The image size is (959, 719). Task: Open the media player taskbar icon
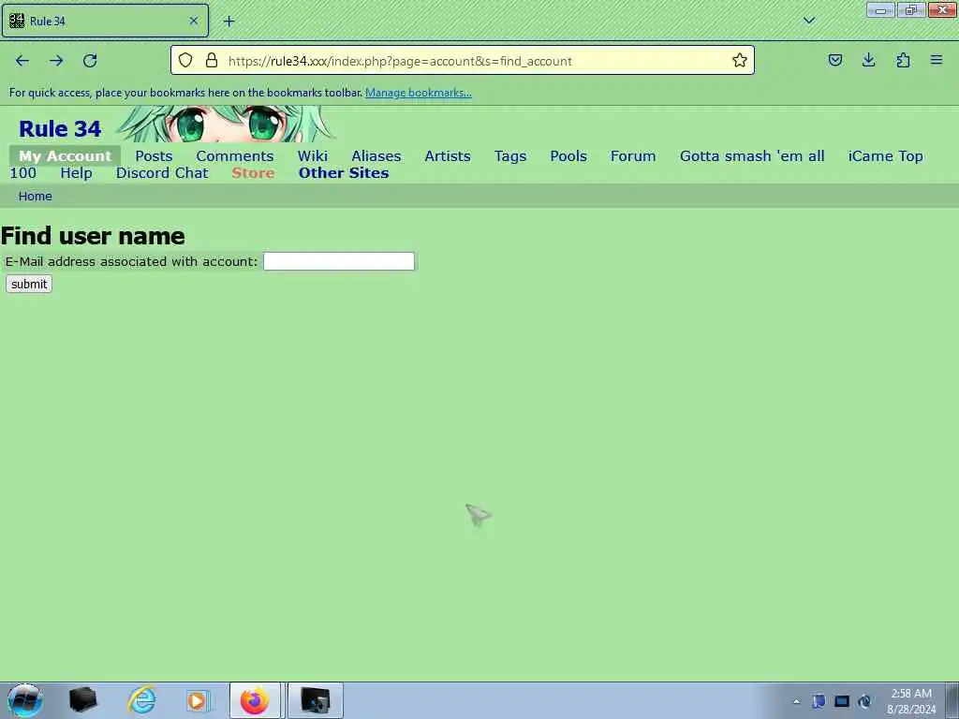pos(197,700)
